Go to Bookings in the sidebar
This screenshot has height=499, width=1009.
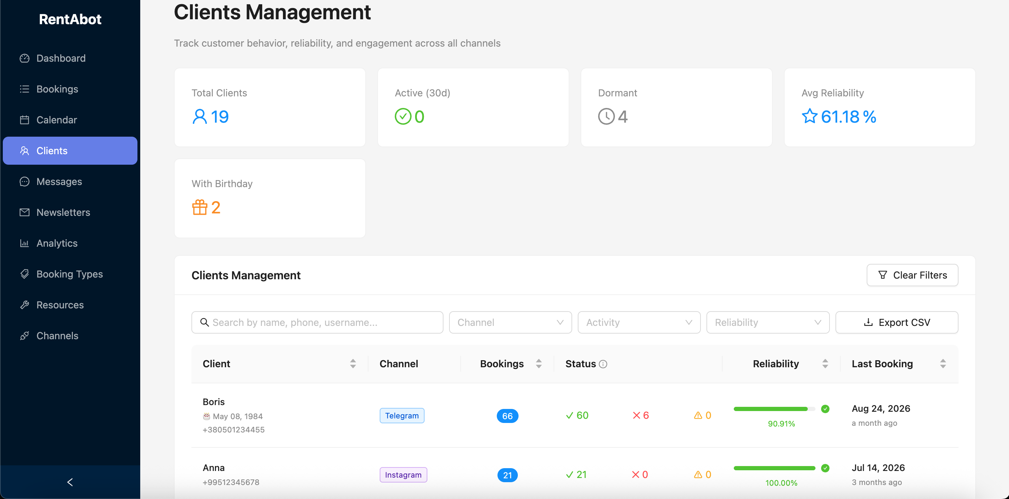[70, 89]
